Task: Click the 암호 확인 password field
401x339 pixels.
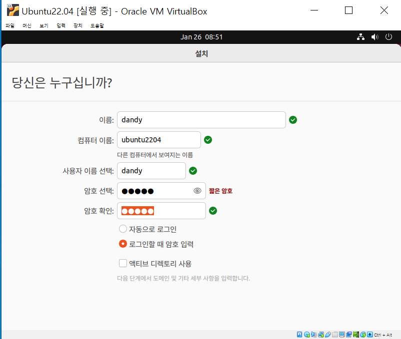Action: click(x=161, y=211)
